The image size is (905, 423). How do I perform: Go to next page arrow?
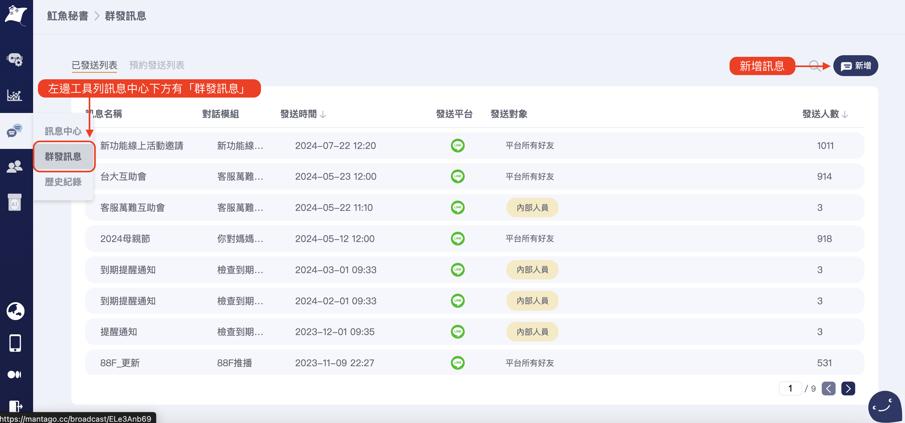point(848,388)
